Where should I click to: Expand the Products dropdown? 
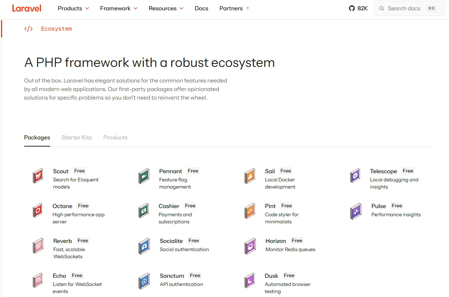73,8
